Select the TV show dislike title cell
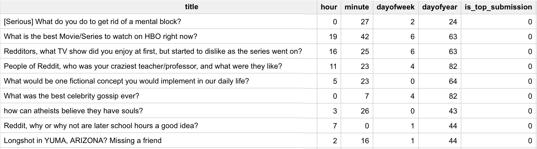Image resolution: width=537 pixels, height=149 pixels. 153,51
